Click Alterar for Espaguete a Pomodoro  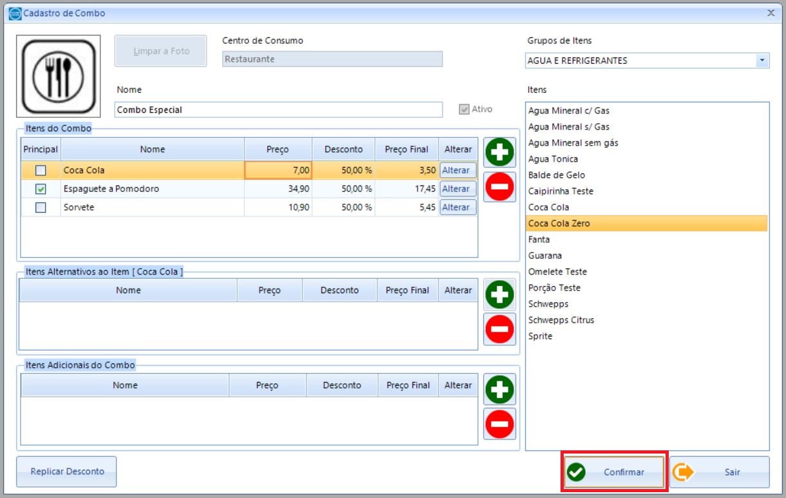[x=458, y=189]
